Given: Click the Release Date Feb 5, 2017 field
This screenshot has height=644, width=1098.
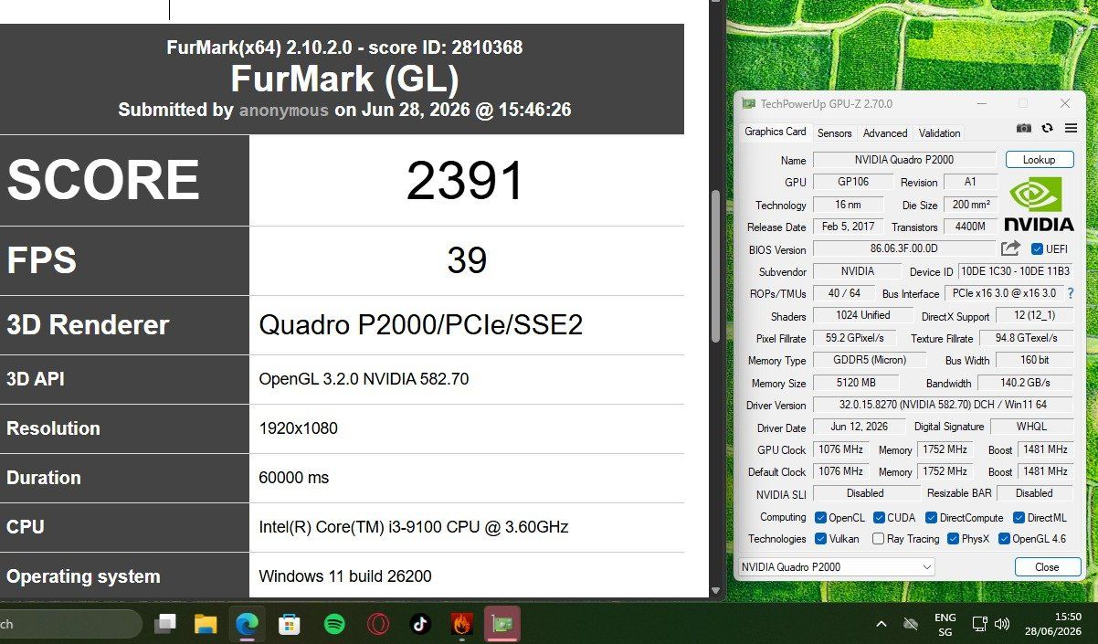Looking at the screenshot, I should click(849, 227).
